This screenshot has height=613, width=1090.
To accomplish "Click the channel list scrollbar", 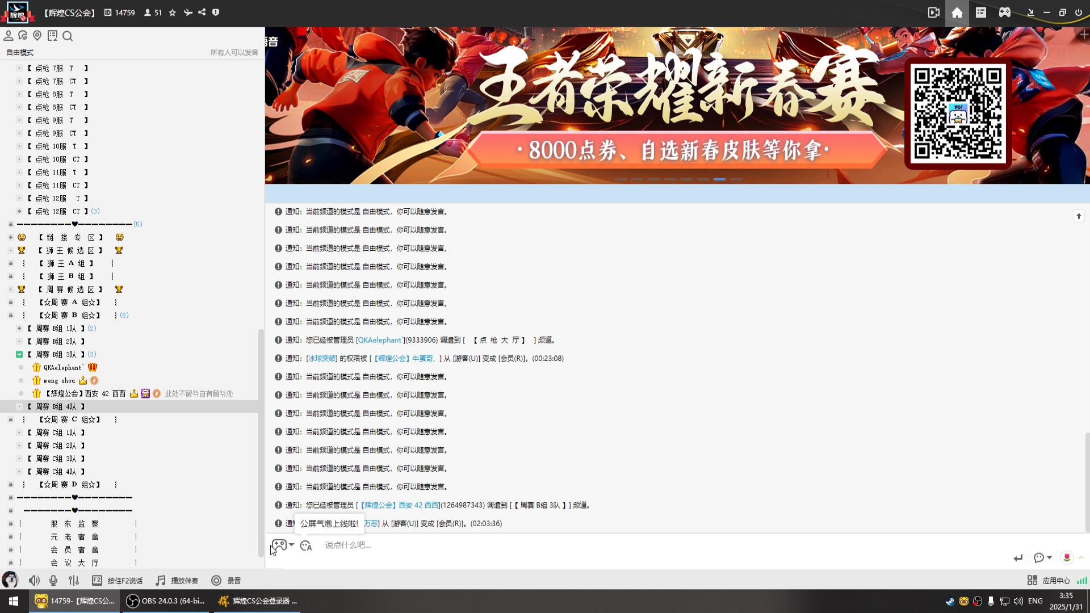I will click(261, 443).
